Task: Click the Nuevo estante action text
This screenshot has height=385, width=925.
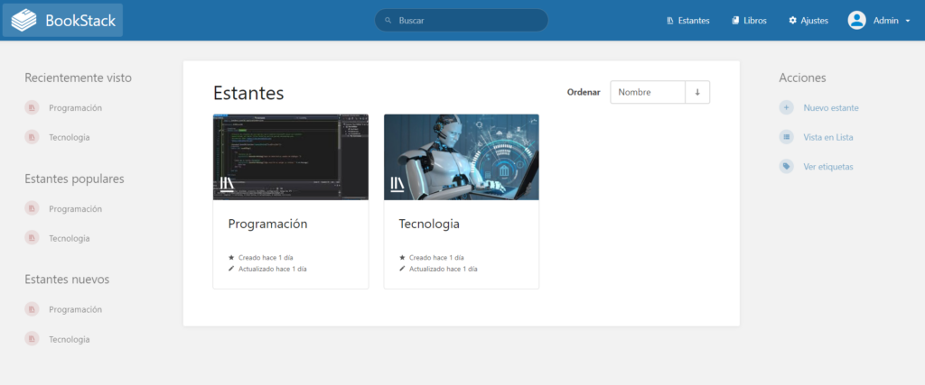Action: 831,107
